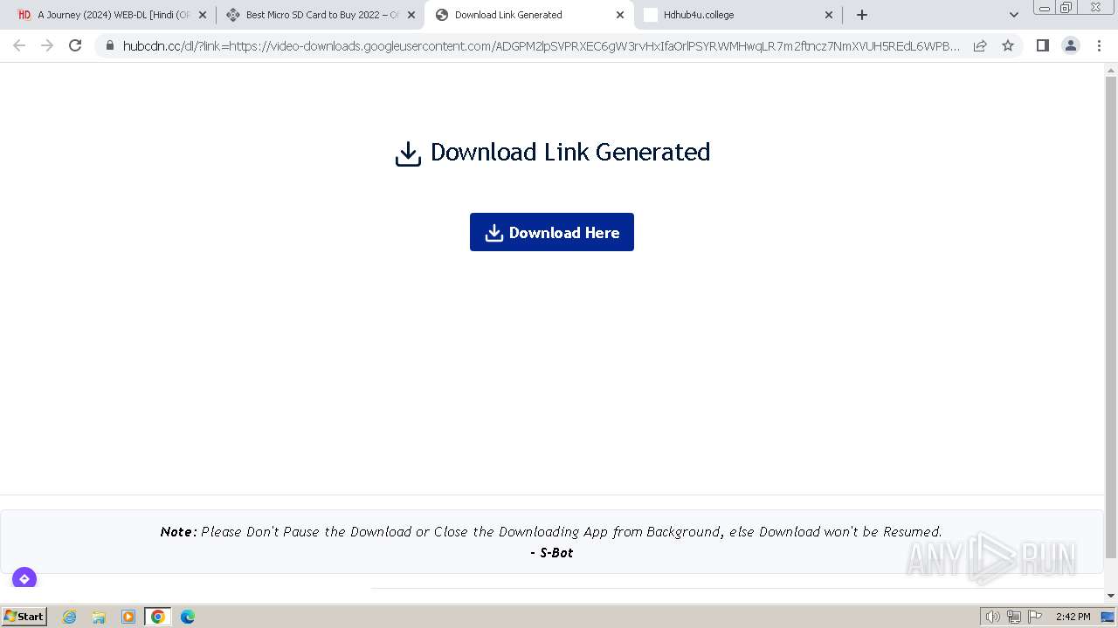1118x628 pixels.
Task: Click the purple floating widget icon
Action: pos(24,578)
